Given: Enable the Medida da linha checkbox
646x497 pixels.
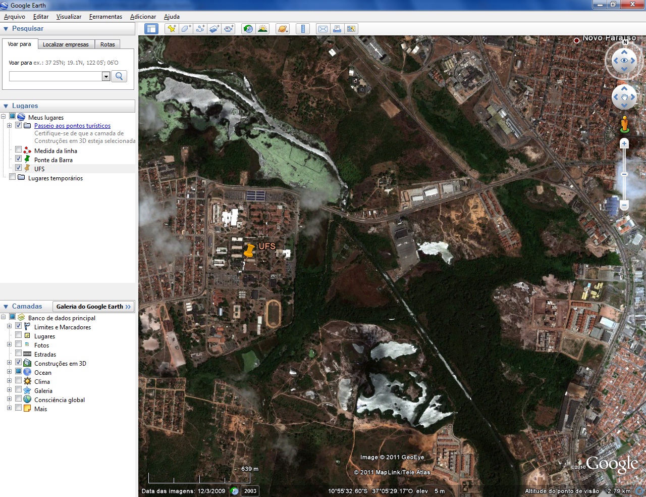Looking at the screenshot, I should (x=19, y=150).
